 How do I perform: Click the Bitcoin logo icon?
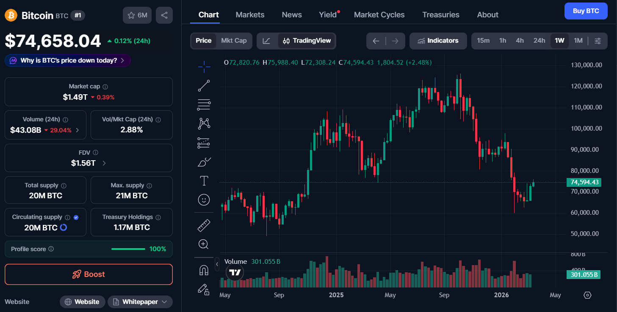[x=11, y=16]
